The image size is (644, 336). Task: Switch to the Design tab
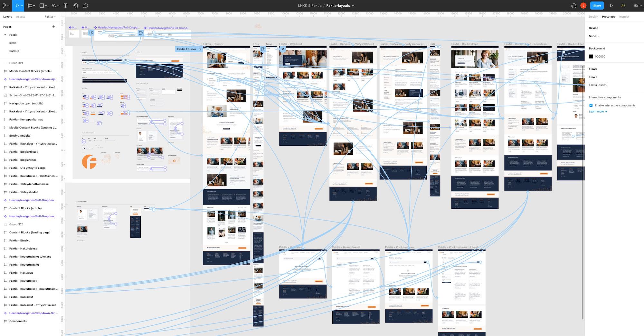pos(593,17)
